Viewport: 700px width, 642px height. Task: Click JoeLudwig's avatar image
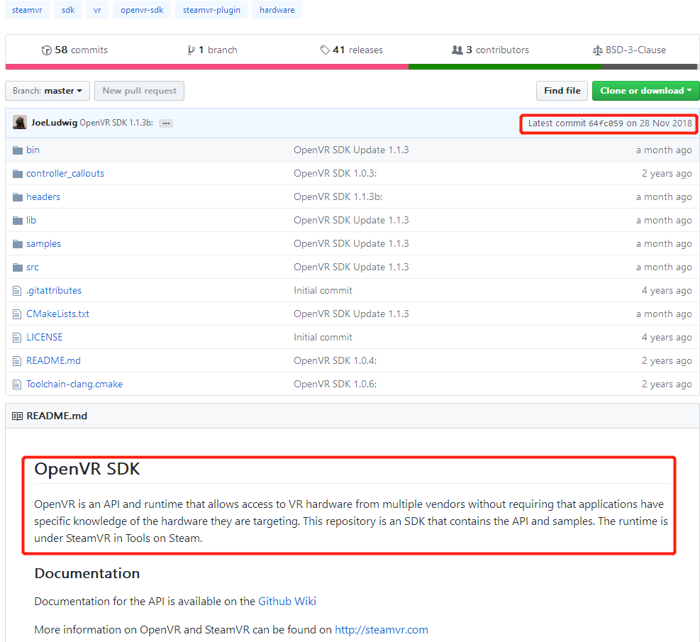click(x=20, y=122)
